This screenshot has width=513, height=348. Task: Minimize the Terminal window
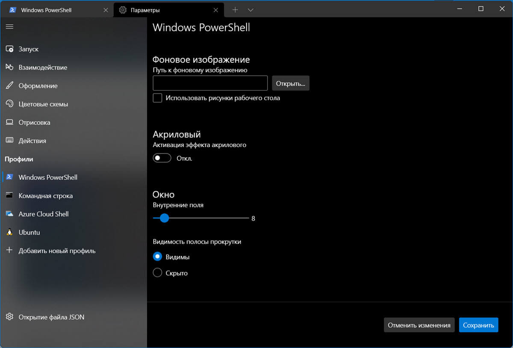click(460, 9)
